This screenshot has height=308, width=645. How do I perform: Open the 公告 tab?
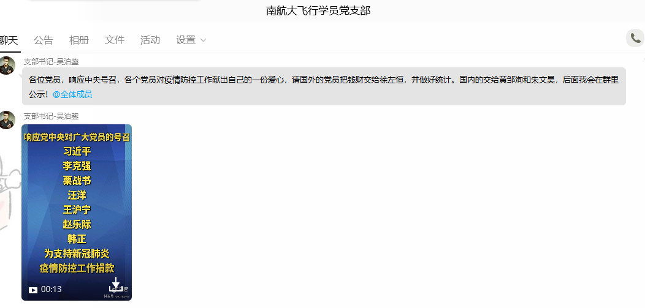44,40
